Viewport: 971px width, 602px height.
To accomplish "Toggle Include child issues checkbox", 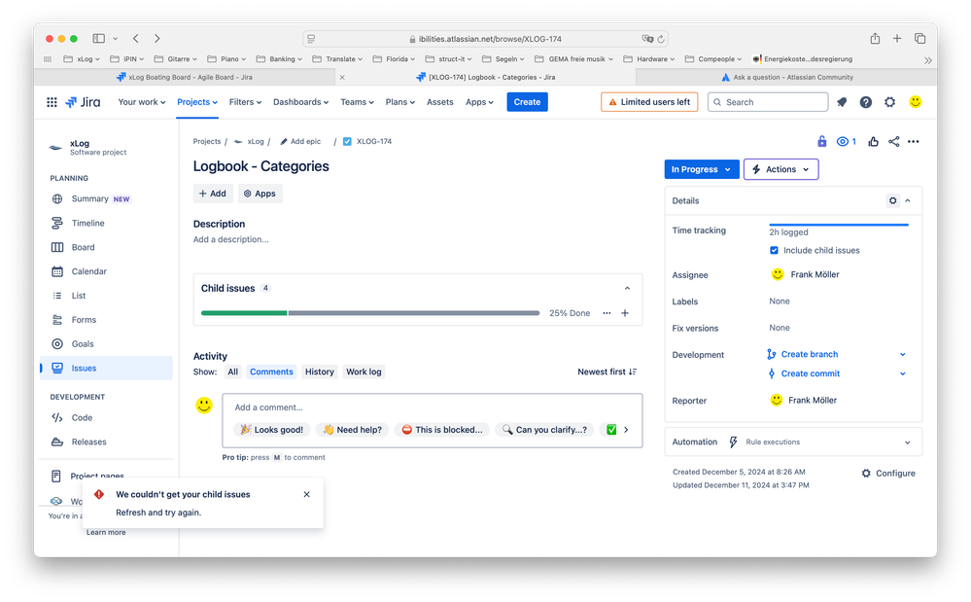I will pos(774,250).
